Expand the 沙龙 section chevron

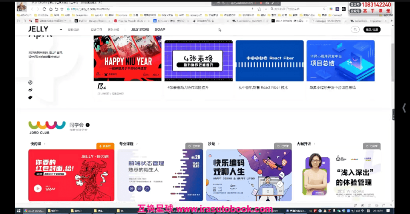point(219,143)
